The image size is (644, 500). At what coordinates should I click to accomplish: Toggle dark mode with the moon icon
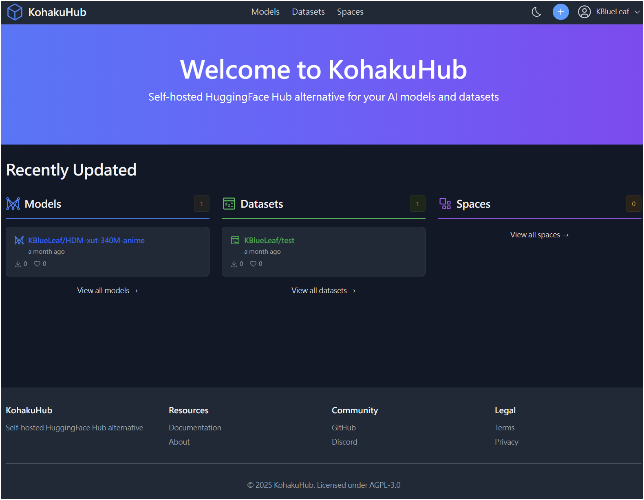[x=536, y=12]
